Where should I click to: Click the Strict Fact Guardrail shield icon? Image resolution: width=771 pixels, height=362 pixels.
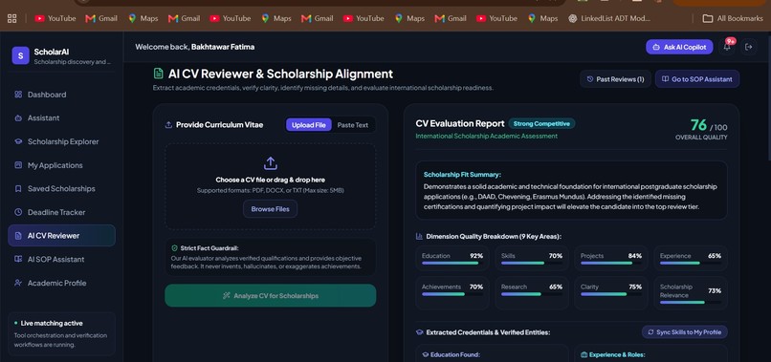tap(174, 248)
